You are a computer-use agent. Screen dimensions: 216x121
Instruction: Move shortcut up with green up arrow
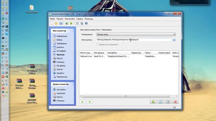point(82,102)
